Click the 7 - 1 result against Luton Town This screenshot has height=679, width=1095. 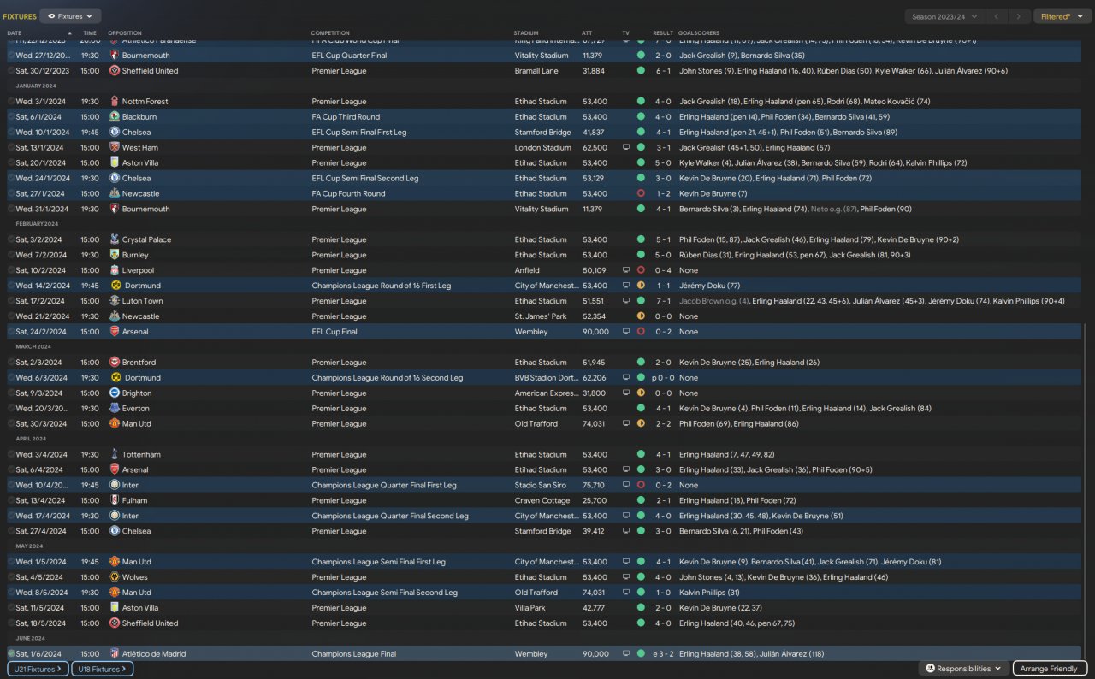[x=663, y=302]
